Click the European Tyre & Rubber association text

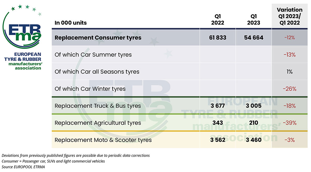(23, 61)
